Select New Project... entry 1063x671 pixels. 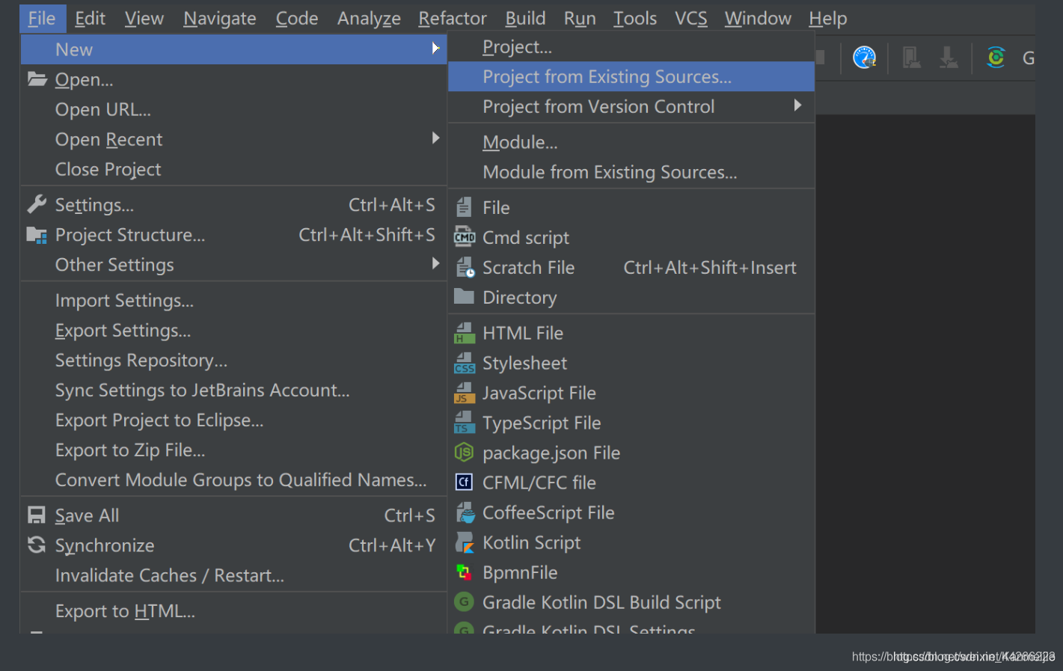(x=631, y=46)
